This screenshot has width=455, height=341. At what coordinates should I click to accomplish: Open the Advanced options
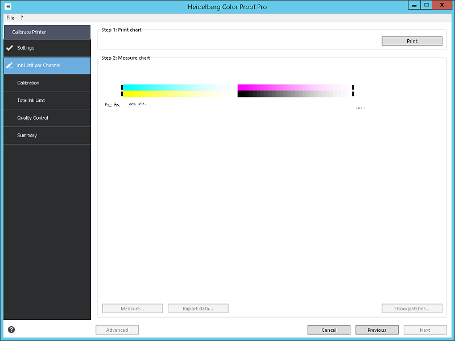tap(117, 330)
